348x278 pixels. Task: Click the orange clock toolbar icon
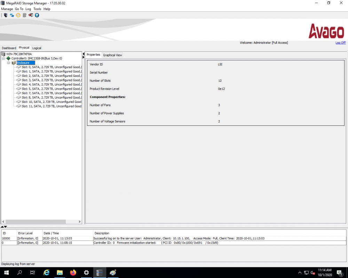tap(18, 15)
